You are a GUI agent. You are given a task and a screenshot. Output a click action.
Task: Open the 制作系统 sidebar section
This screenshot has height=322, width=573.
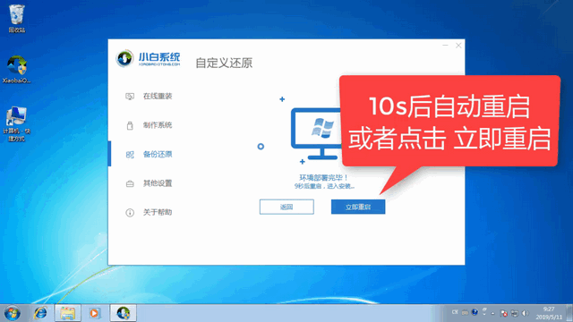(x=158, y=125)
